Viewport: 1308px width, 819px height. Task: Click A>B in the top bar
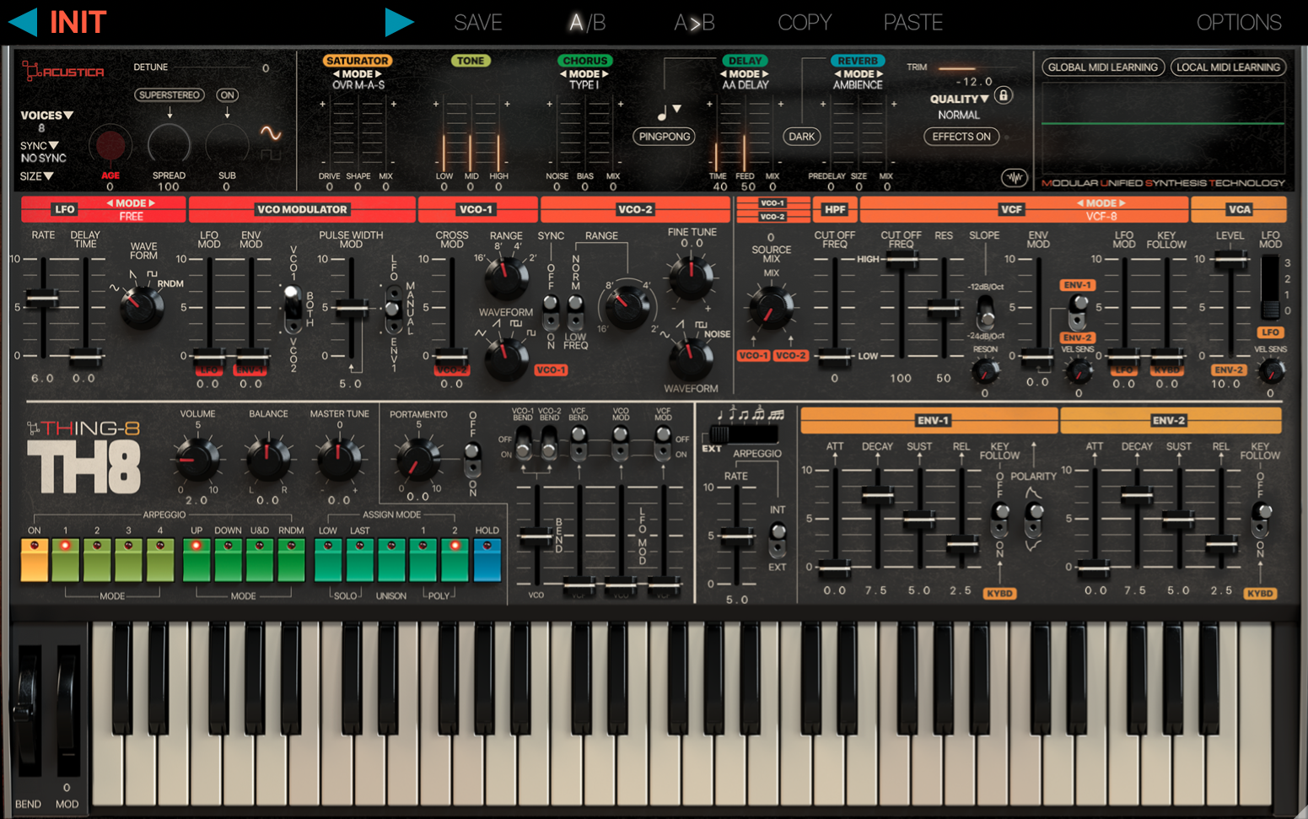click(x=695, y=23)
